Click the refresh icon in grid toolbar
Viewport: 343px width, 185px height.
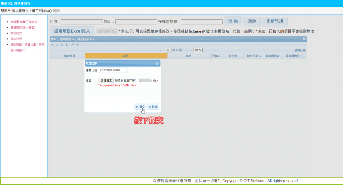(x=77, y=44)
